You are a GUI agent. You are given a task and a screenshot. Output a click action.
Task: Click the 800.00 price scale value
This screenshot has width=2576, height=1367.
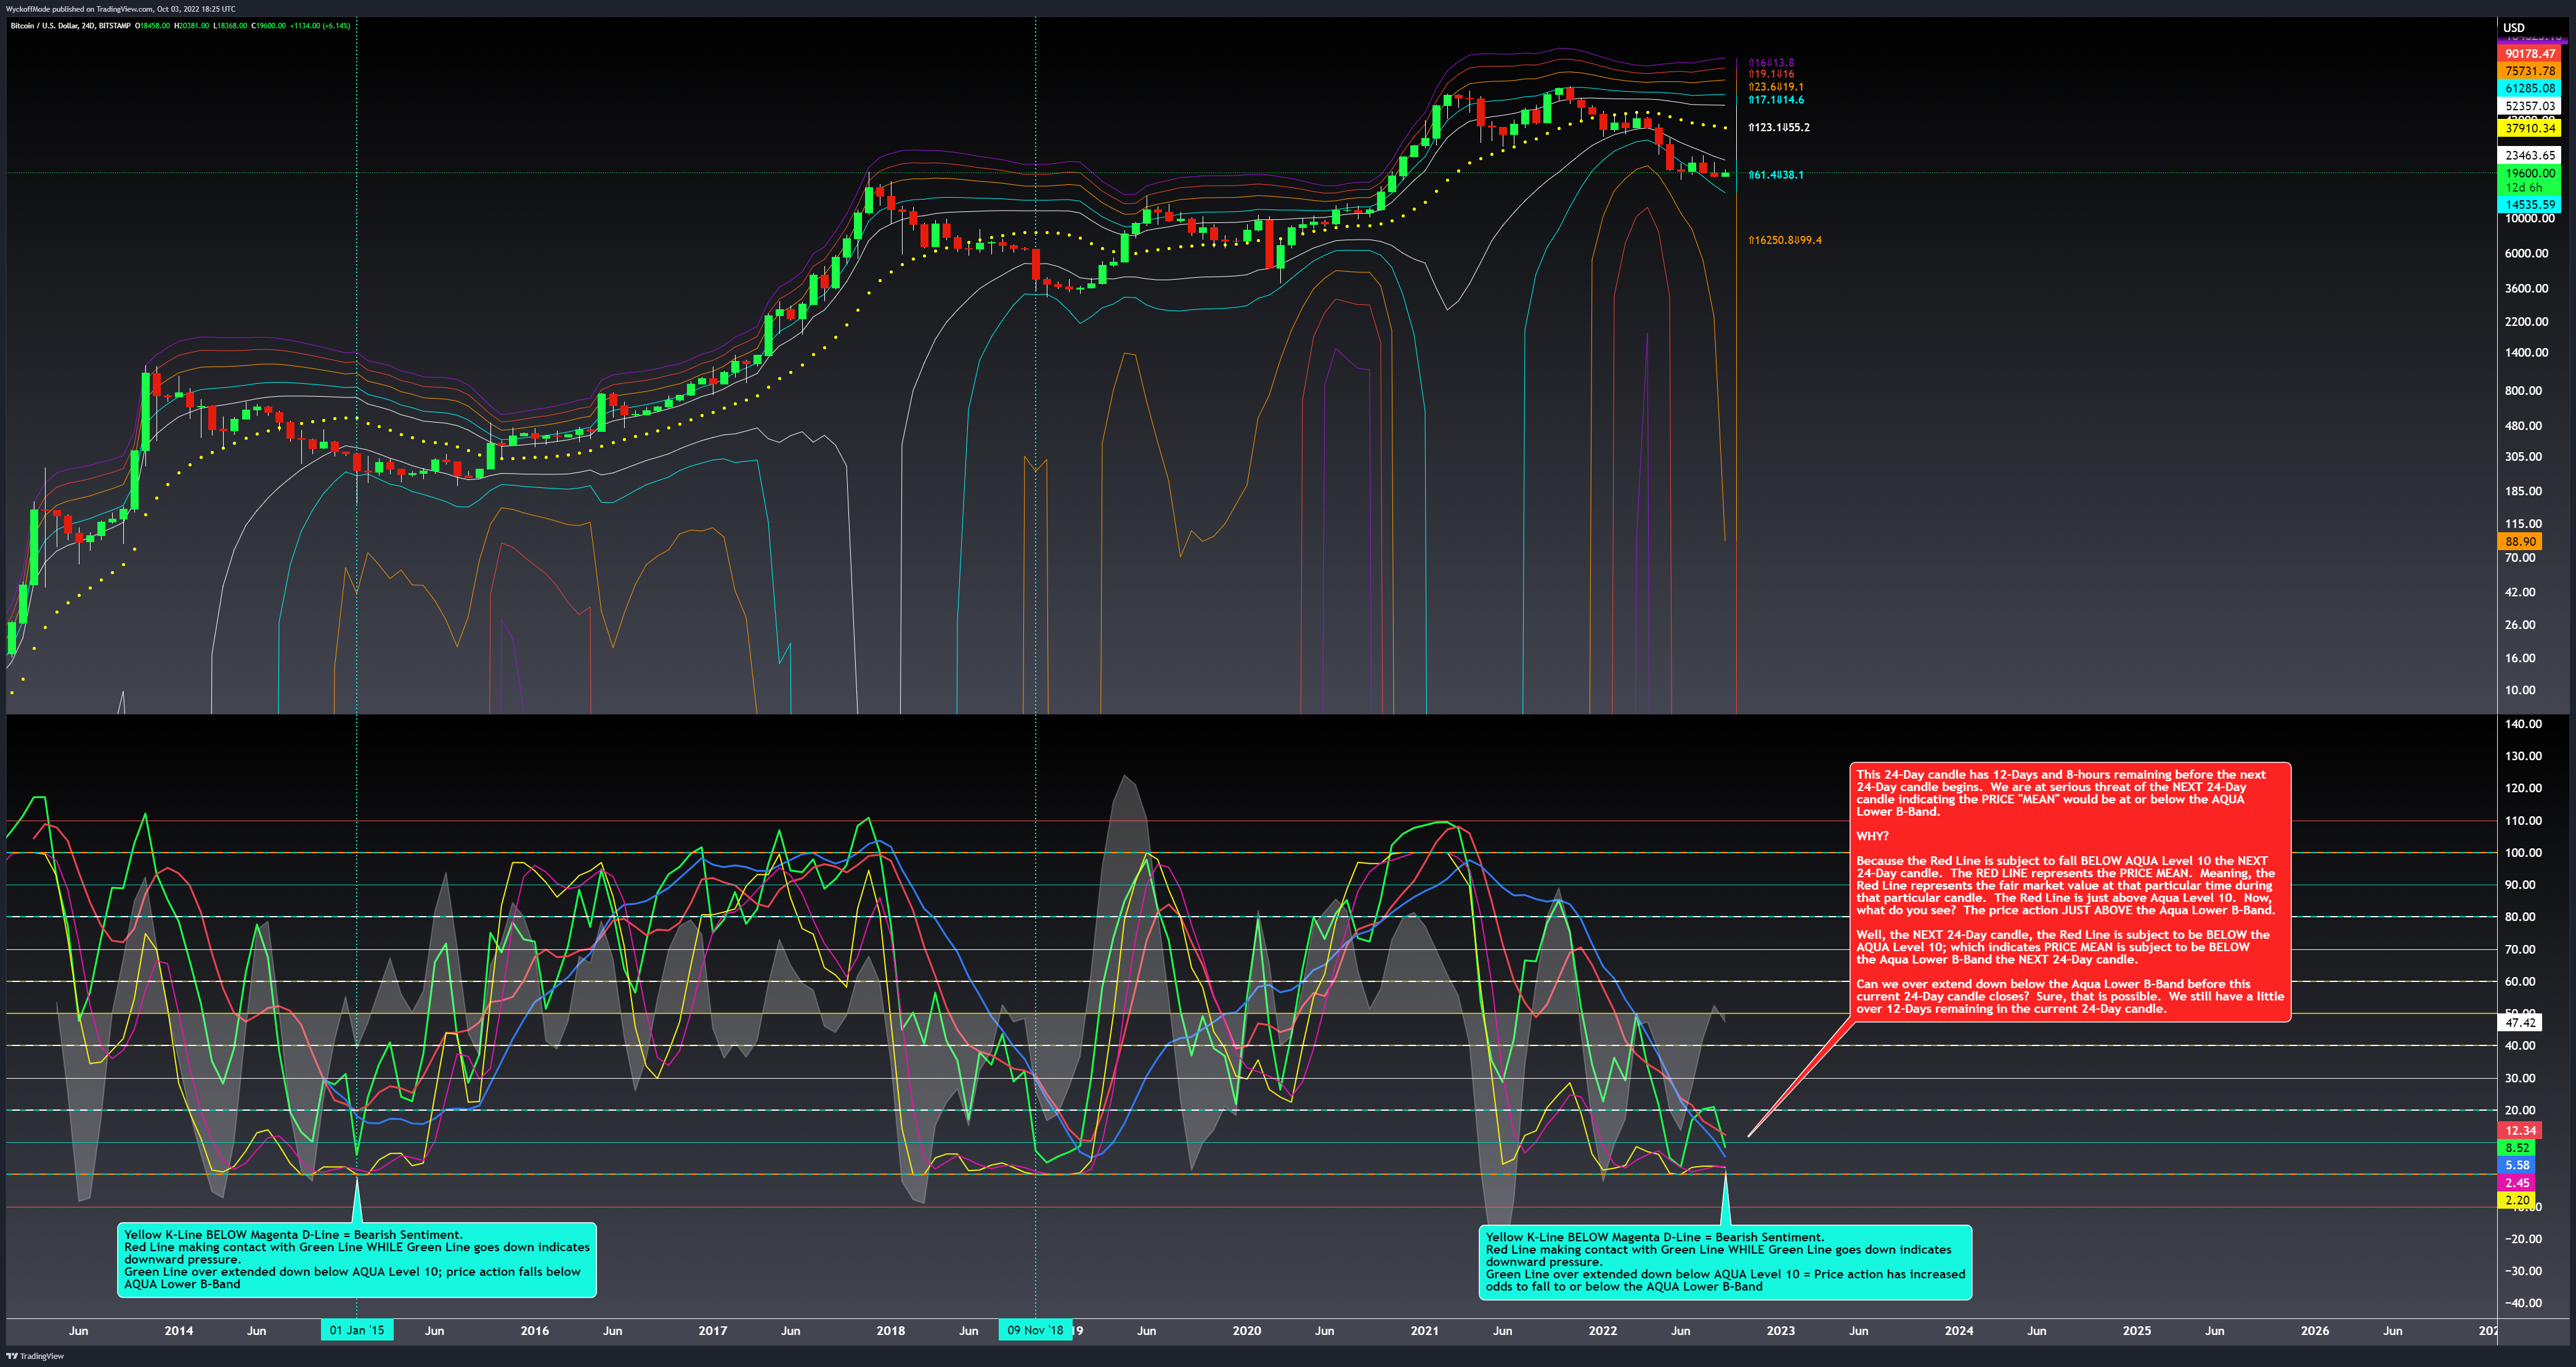(2523, 390)
